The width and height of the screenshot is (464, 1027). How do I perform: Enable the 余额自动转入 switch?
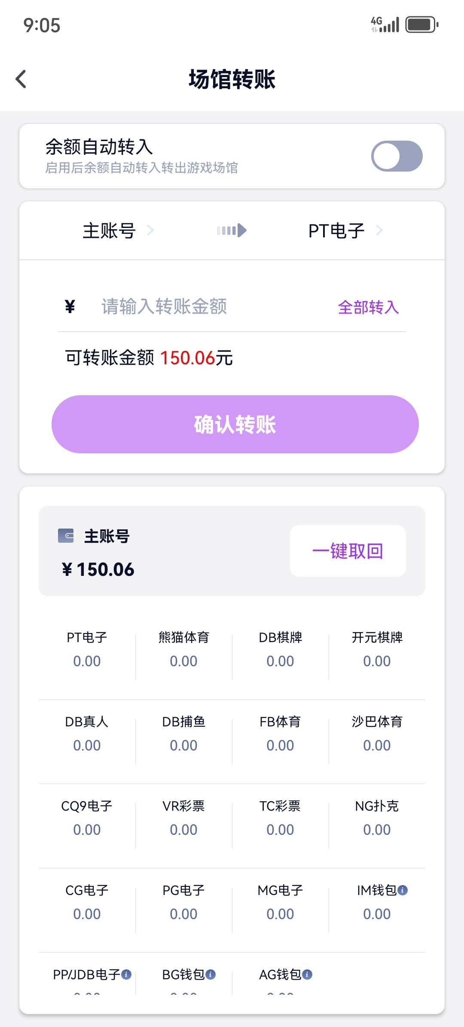(397, 156)
